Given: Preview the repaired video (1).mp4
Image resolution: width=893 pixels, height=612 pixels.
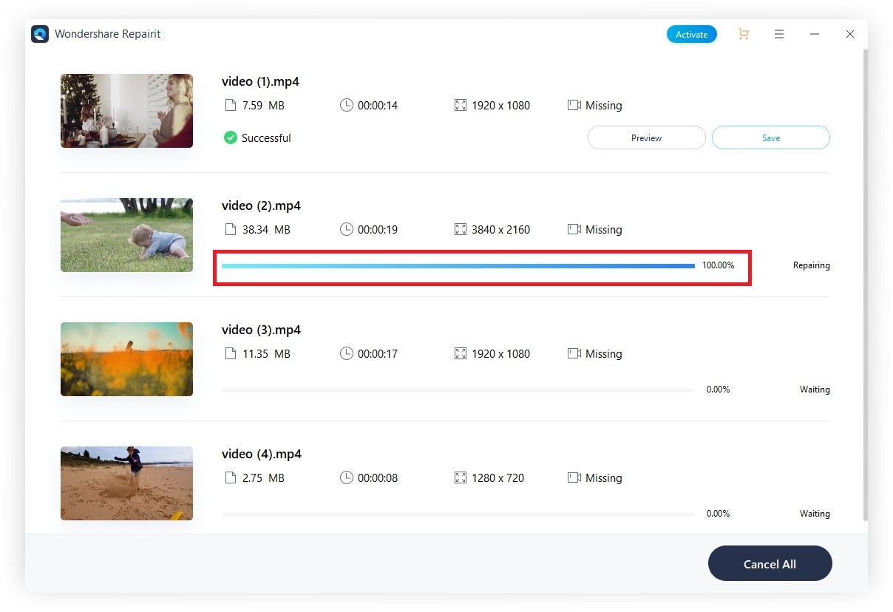Looking at the screenshot, I should click(x=646, y=138).
